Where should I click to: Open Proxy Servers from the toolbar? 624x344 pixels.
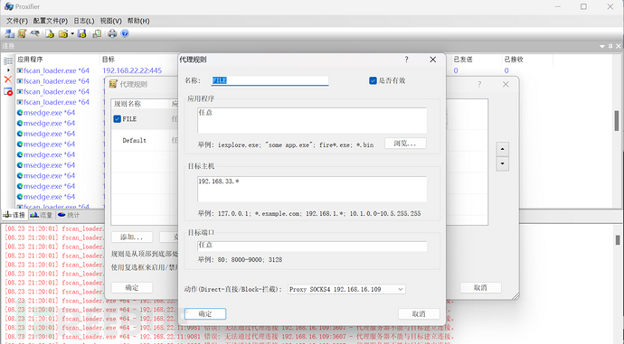10,33
